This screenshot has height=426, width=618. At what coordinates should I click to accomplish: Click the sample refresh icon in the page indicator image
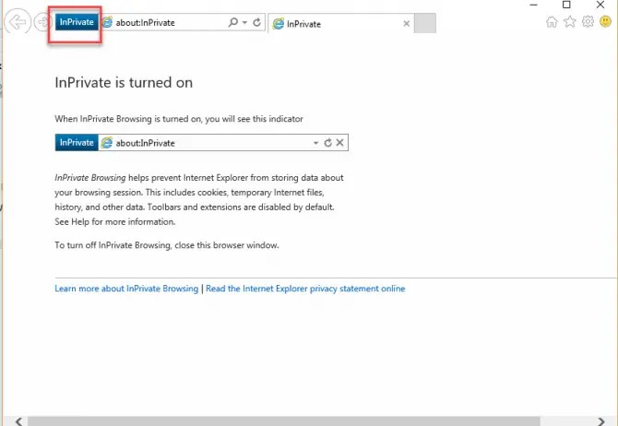pyautogui.click(x=327, y=143)
